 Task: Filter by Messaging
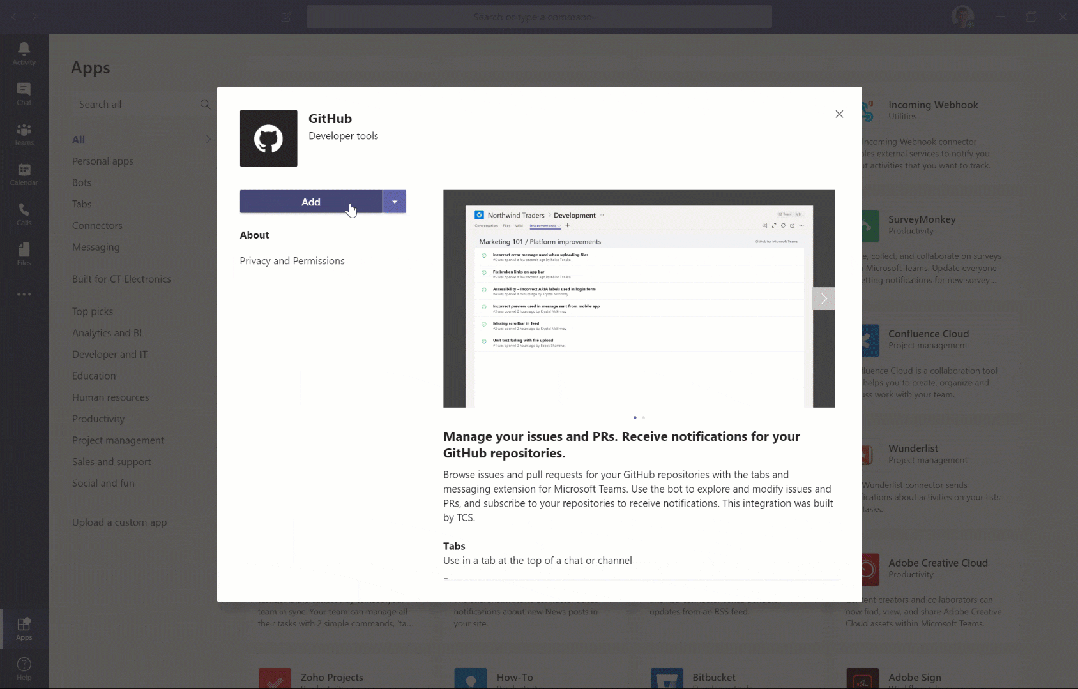point(96,247)
